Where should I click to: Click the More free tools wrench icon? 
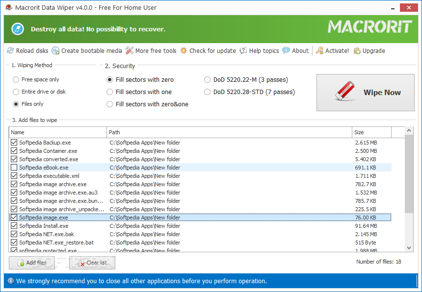(130, 50)
